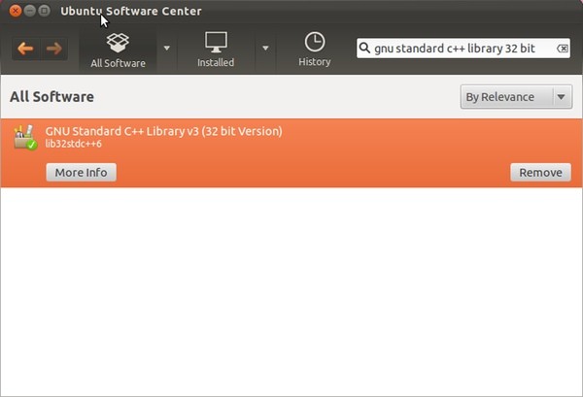Go forward with the right arrow button

[x=53, y=49]
